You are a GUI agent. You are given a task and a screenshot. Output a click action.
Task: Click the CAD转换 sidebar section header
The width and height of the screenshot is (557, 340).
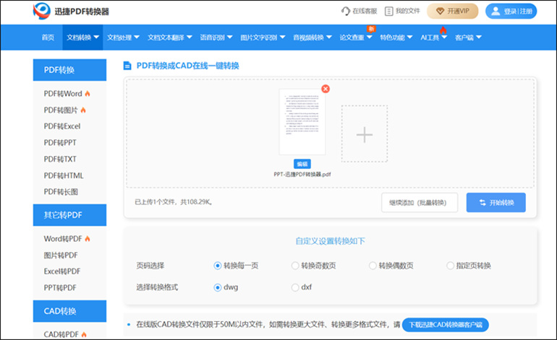click(x=69, y=311)
